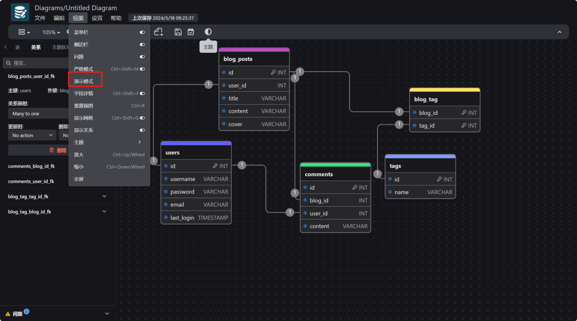Viewport: 577px width, 321px height.
Task: Click the 删除 button
Action: coord(58,151)
